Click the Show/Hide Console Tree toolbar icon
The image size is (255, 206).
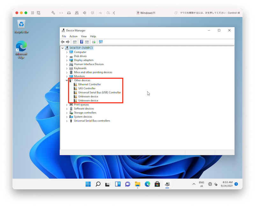(x=75, y=42)
